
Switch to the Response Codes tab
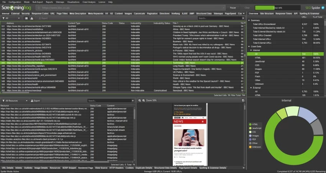[40, 13]
